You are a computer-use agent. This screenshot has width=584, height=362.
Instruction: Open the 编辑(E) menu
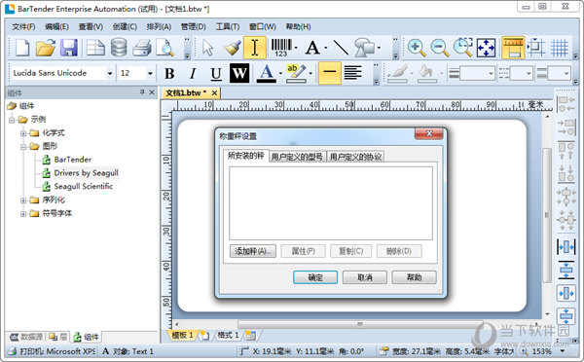57,27
